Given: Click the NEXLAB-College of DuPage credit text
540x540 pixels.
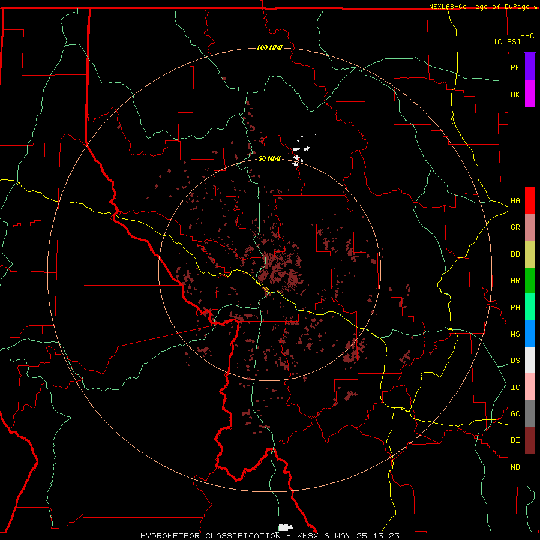Looking at the screenshot, I should coord(479,7).
